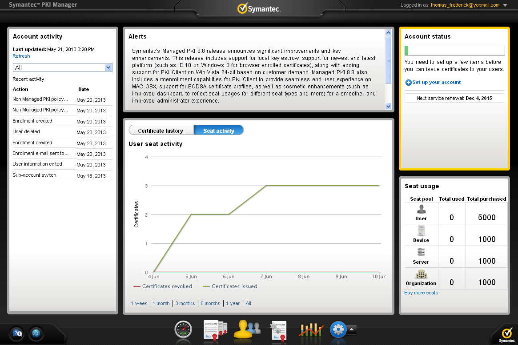Switch to the Certificate history tab
518x345 pixels.
161,131
